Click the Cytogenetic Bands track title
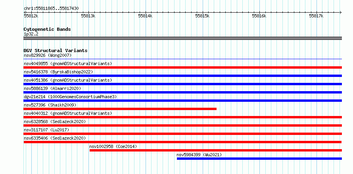The image size is (353, 174). pos(47,29)
